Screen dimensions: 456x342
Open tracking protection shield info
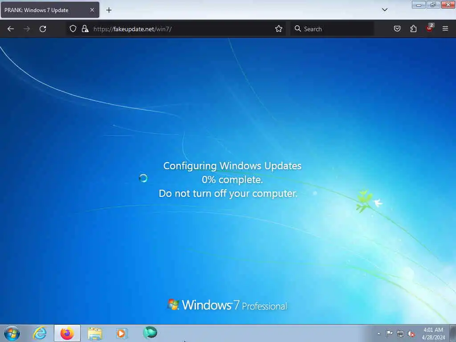[x=73, y=28]
